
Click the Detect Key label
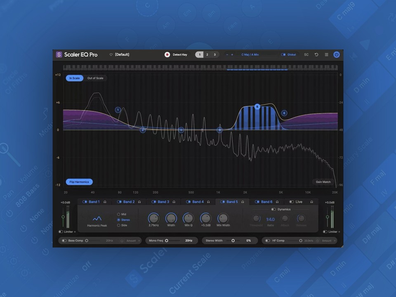180,54
